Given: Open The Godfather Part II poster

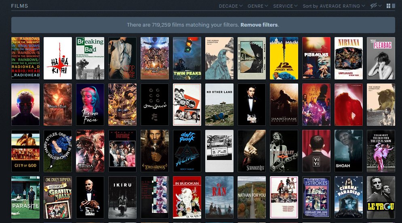Looking at the screenshot, I should tap(252, 104).
